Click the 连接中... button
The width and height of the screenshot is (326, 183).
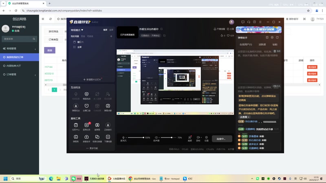(x=222, y=139)
